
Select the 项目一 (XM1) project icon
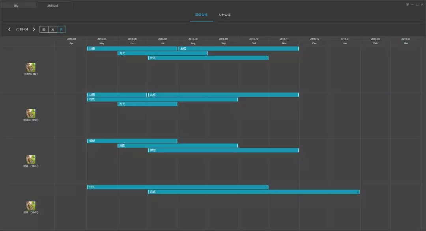[x=31, y=160]
